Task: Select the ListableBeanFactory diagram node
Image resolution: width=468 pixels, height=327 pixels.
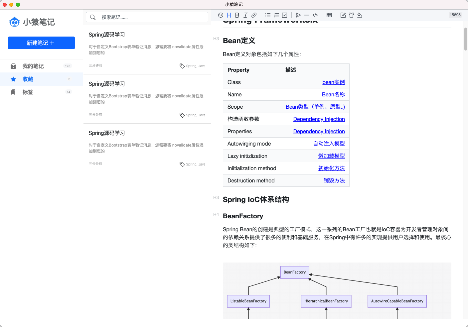Action: [248, 301]
